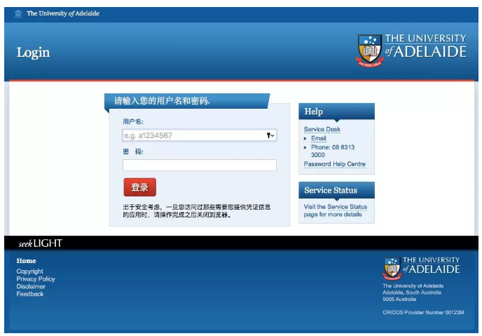Visit the Service Status page link
The height and width of the screenshot is (336, 482).
pyautogui.click(x=335, y=210)
